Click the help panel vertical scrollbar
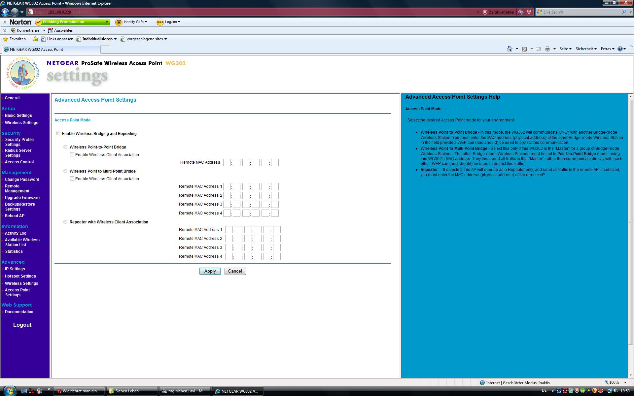634x396 pixels. [x=630, y=221]
